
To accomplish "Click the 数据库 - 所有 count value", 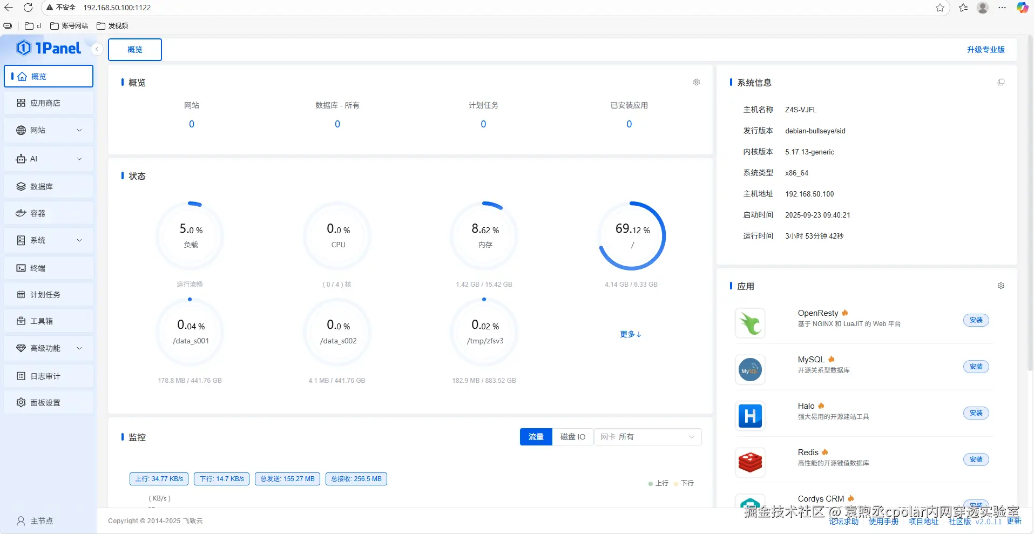I will 337,124.
